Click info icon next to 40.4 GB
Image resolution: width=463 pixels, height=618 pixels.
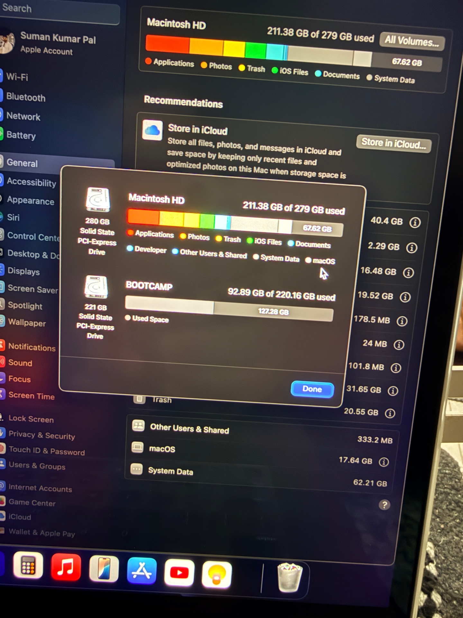click(x=415, y=222)
